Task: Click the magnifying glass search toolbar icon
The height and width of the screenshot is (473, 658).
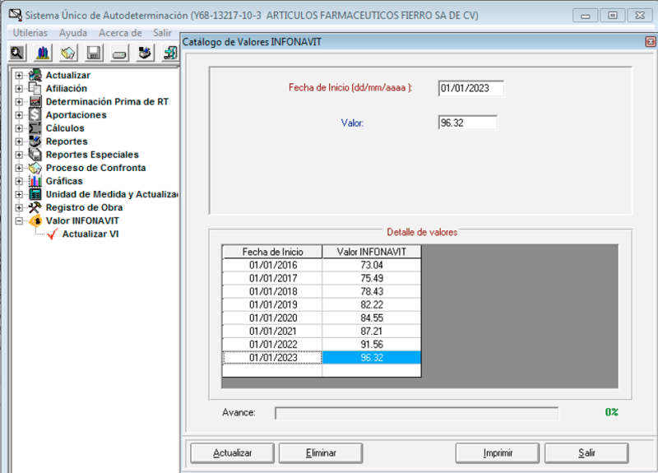Action: pos(17,53)
